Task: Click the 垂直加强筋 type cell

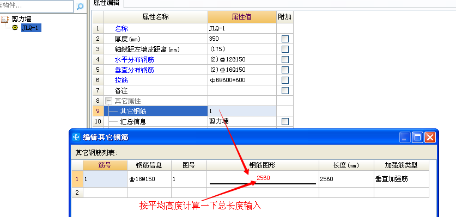Action: point(402,179)
